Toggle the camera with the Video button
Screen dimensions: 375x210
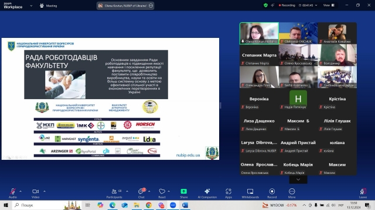35,193
